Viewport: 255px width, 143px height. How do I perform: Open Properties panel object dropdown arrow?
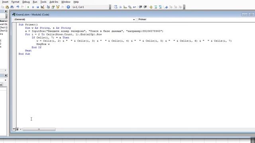[6, 80]
